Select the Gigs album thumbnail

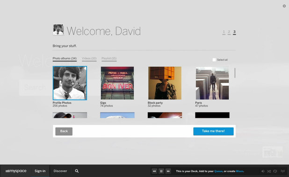117,83
